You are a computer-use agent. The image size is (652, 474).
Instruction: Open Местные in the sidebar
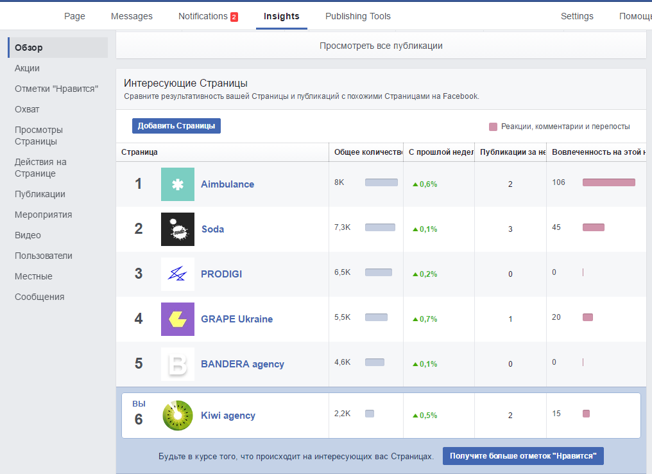click(x=33, y=276)
